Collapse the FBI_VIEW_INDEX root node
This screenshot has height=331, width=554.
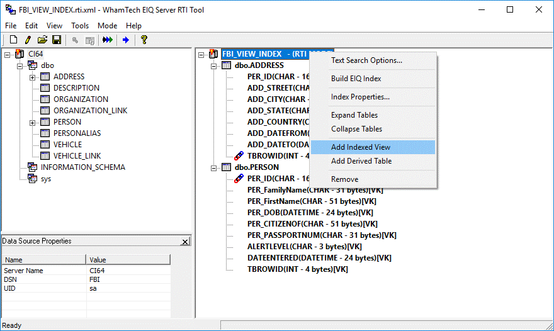(201, 55)
